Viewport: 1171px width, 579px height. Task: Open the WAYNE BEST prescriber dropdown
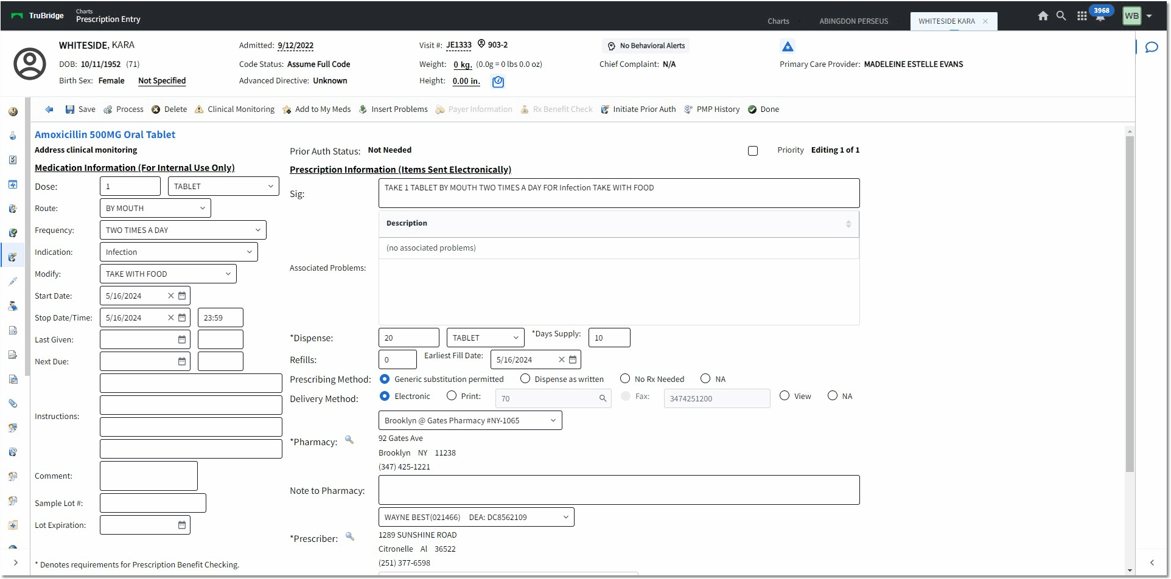pos(477,517)
